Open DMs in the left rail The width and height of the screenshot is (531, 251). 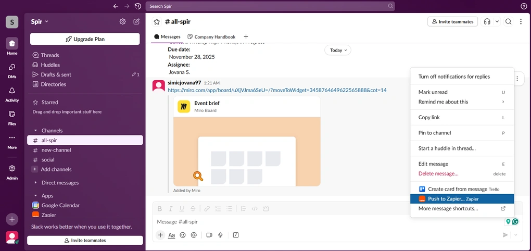[x=12, y=70]
